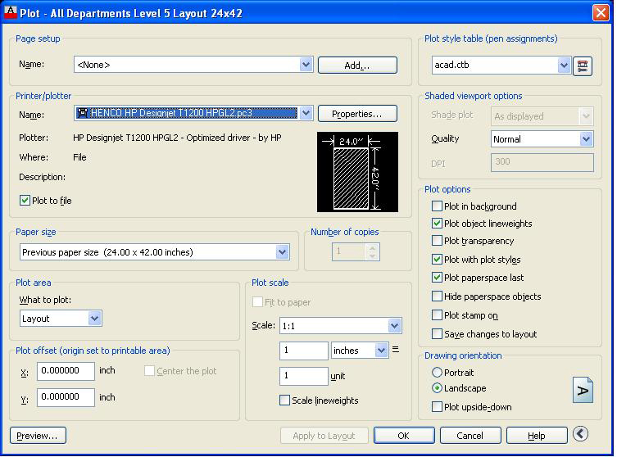The width and height of the screenshot is (617, 457).
Task: Select Portrait orientation
Action: point(437,372)
